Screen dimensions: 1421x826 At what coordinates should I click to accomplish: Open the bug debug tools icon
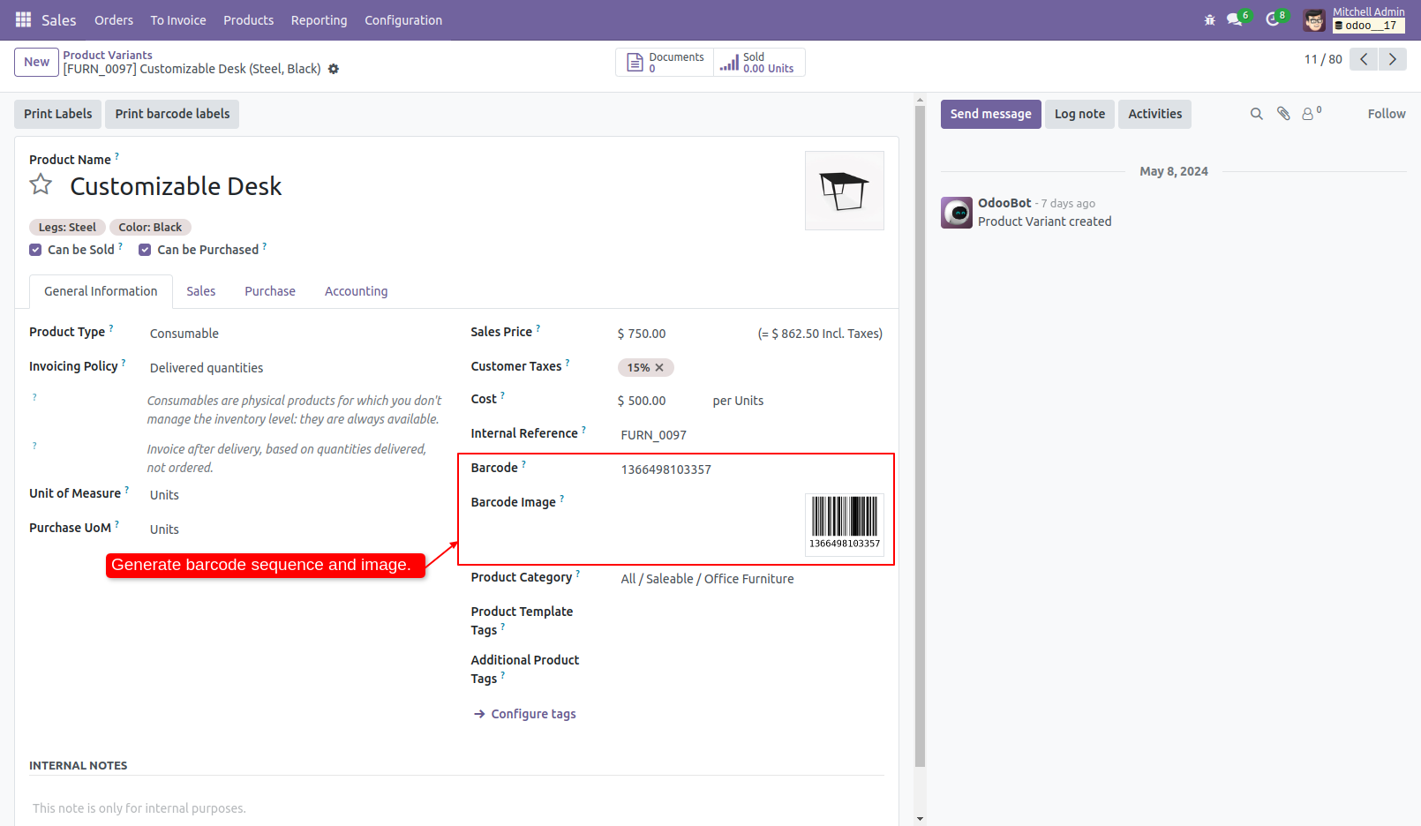pyautogui.click(x=1209, y=19)
